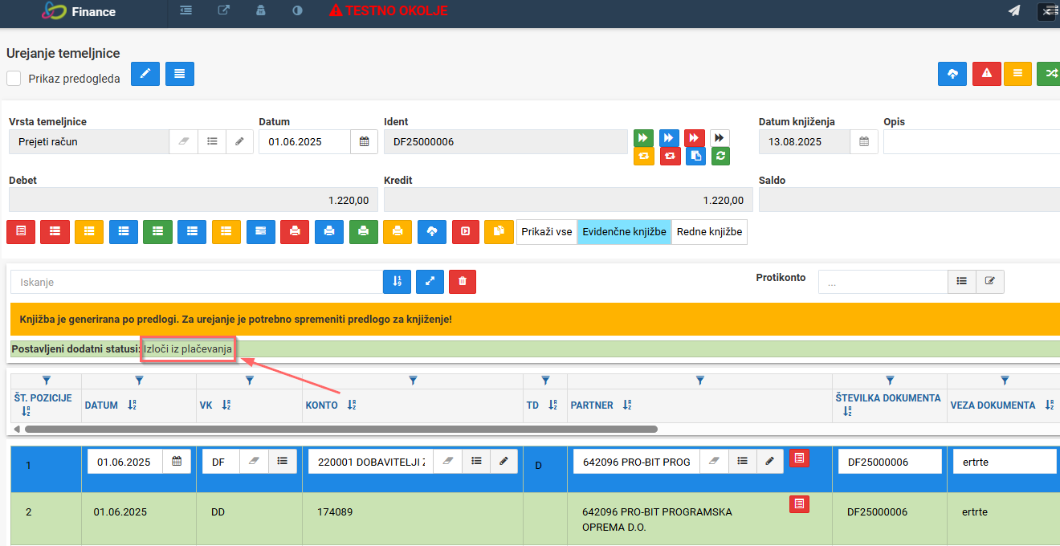Viewport: 1060px width, 546px height.
Task: Click the yellow copy-files button left of Prikaži vse
Action: pos(499,231)
